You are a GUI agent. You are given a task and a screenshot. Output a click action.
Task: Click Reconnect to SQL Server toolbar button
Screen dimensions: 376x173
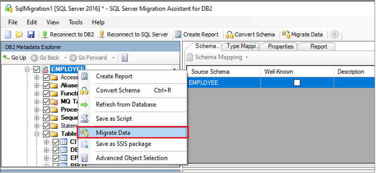(x=133, y=35)
